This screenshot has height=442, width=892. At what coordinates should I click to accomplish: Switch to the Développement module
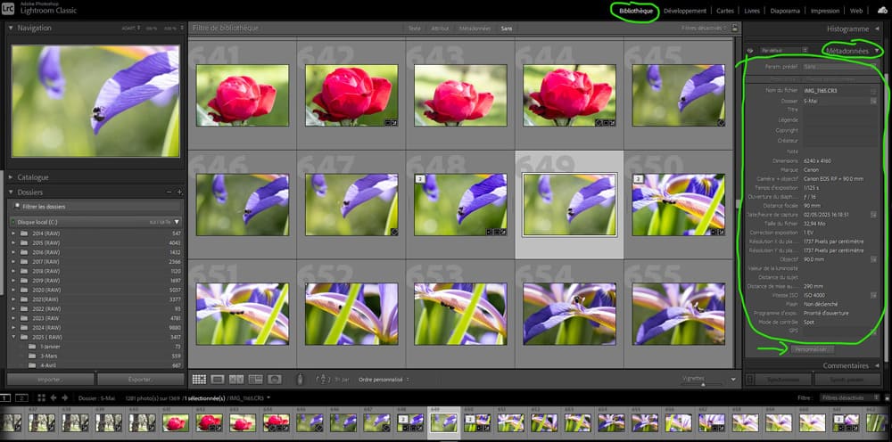[x=685, y=11]
